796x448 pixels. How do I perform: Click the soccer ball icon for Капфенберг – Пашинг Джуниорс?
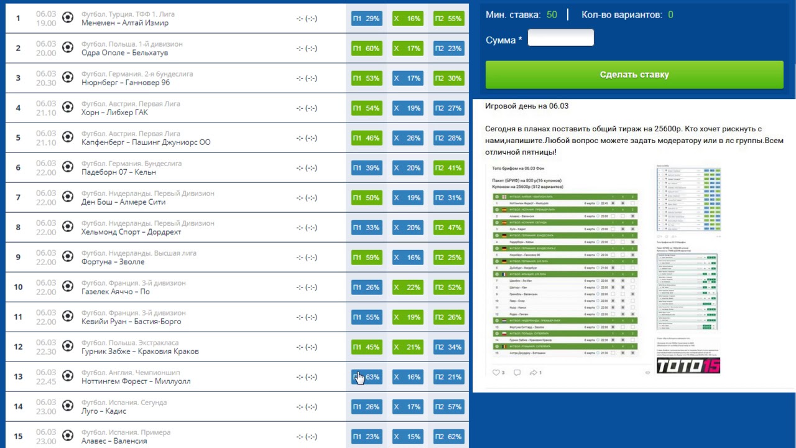point(68,137)
